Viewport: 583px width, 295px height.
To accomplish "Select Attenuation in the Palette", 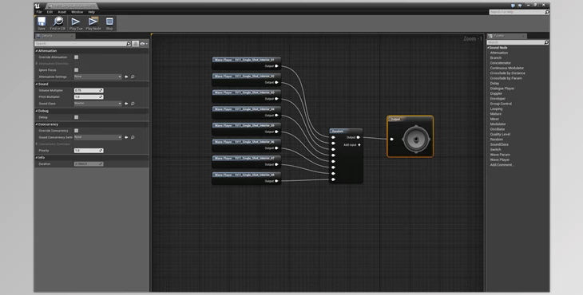I will tap(498, 53).
